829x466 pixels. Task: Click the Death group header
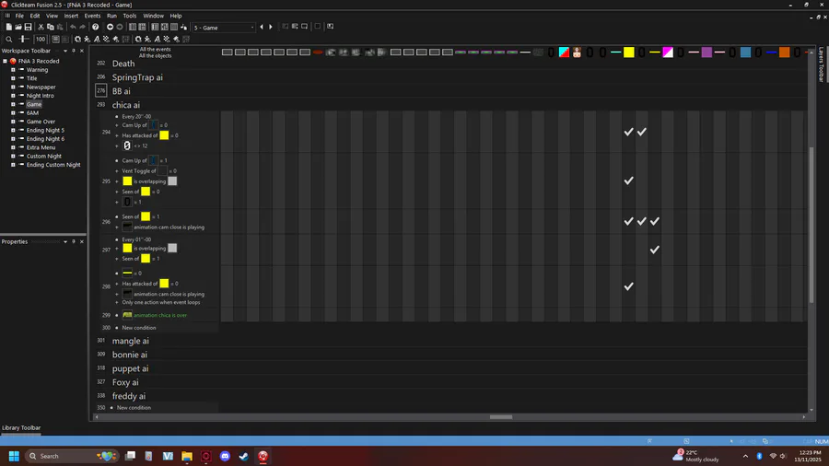pos(123,64)
